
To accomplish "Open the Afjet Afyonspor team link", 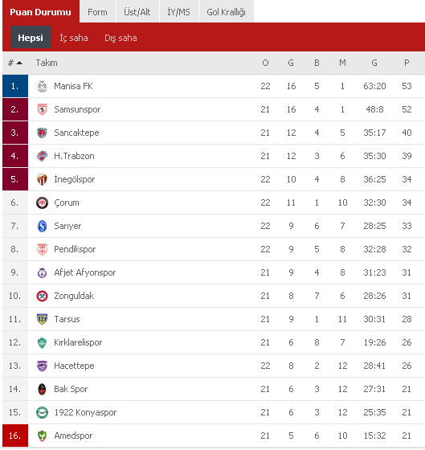I will pyautogui.click(x=85, y=272).
